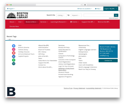
Task: Expand Support the BPL menu
Action: click(x=88, y=22)
